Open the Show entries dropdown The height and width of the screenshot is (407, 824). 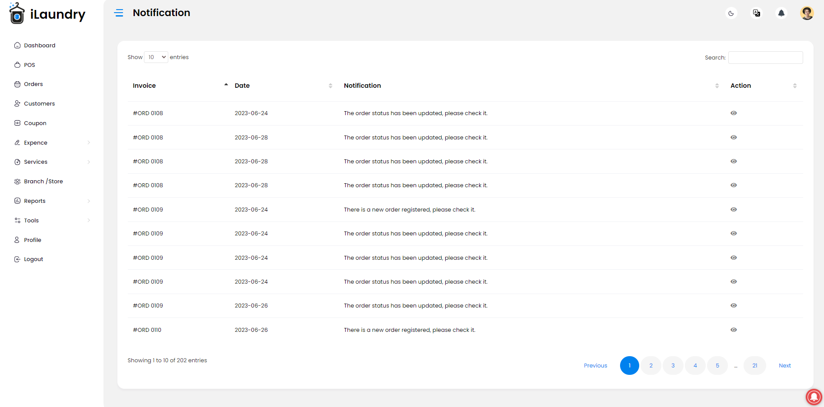(156, 57)
